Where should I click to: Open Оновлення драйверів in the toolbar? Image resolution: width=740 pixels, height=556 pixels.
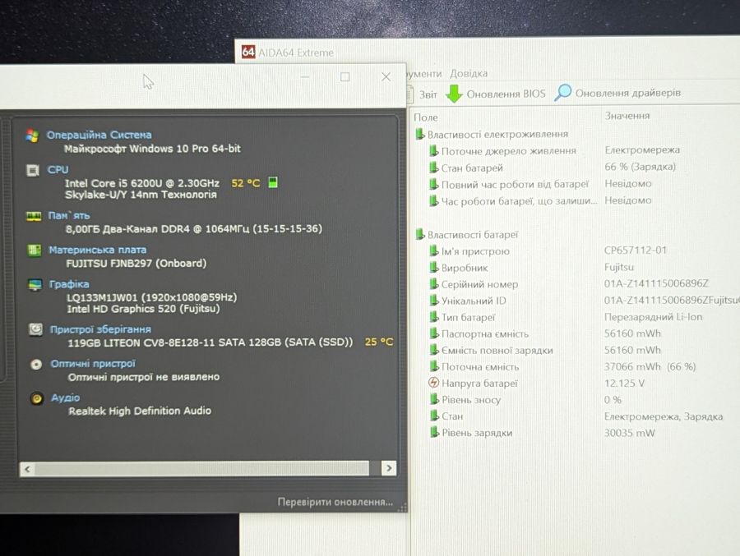pos(627,93)
